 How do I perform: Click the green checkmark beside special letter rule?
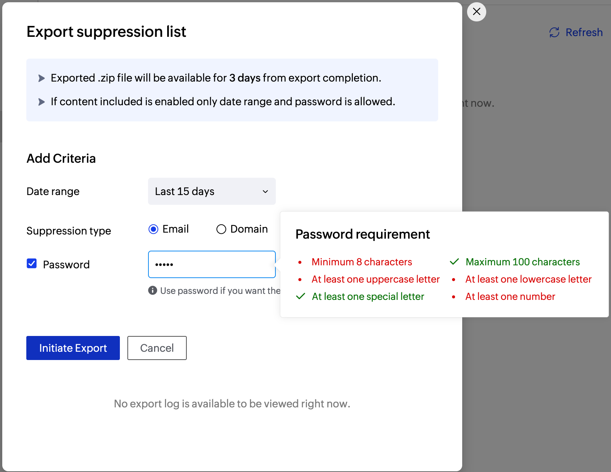pos(300,297)
